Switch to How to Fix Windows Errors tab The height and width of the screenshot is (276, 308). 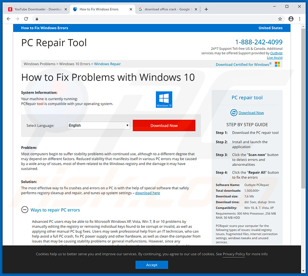point(102,9)
